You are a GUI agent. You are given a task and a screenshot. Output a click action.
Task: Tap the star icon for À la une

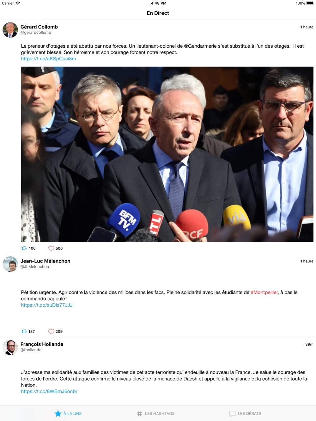pos(58,413)
